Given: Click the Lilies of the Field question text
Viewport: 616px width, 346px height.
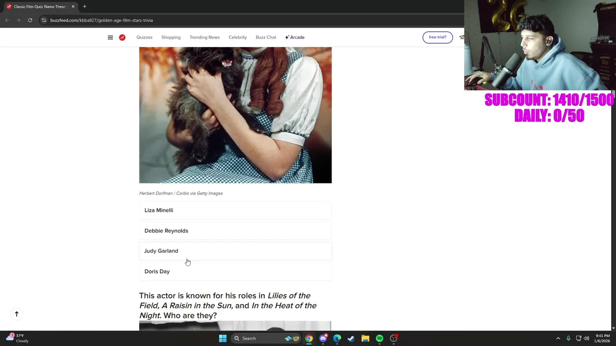Looking at the screenshot, I should click(228, 305).
